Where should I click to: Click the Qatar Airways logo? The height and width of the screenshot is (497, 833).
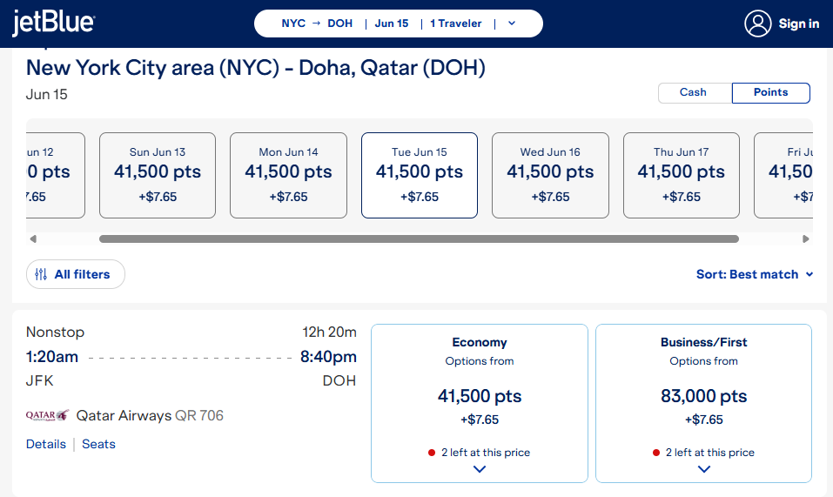pyautogui.click(x=47, y=415)
